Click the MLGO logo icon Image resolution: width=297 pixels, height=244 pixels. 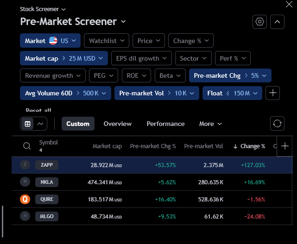point(25,216)
